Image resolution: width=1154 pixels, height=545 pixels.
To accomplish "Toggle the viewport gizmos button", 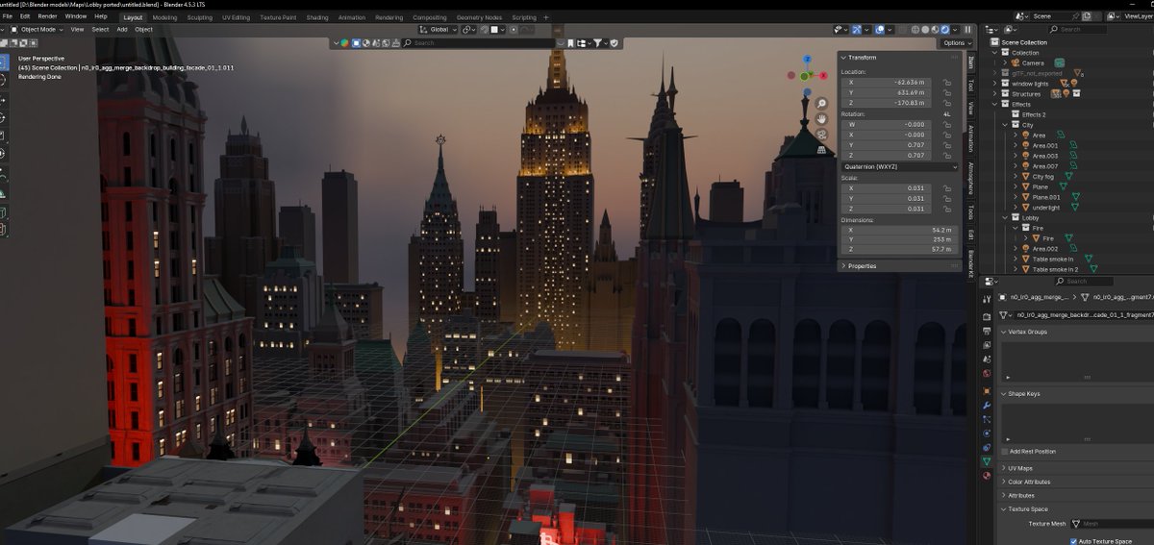I will click(856, 29).
